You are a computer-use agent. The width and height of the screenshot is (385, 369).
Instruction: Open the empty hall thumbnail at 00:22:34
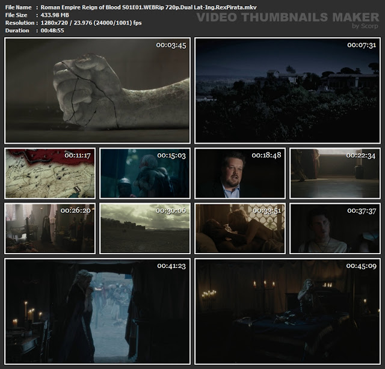(335, 173)
